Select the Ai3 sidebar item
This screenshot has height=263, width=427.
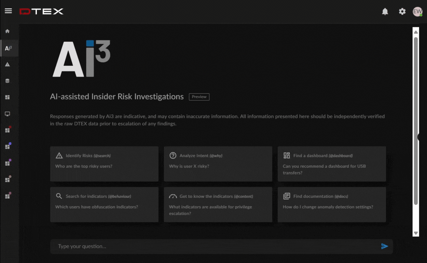[8, 48]
